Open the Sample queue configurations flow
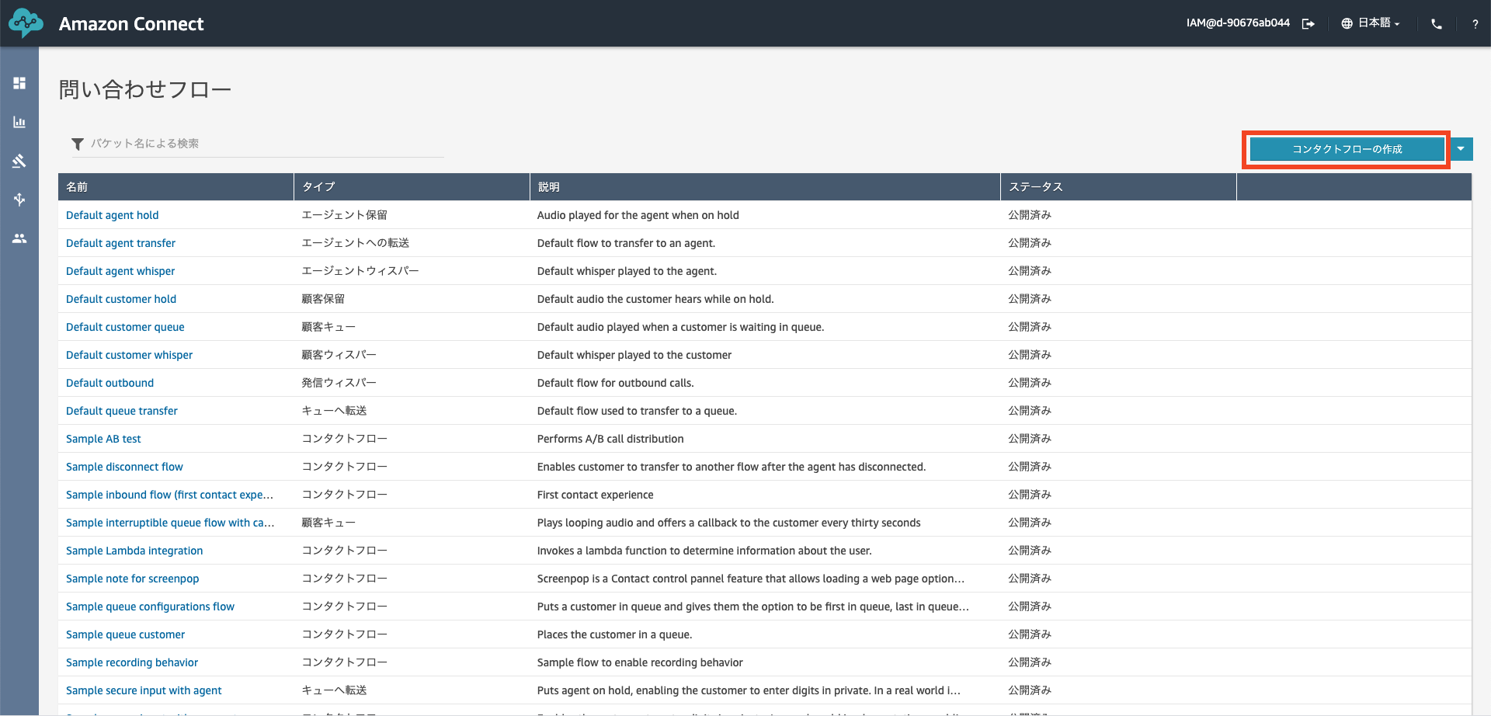1491x716 pixels. [x=150, y=607]
